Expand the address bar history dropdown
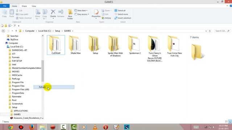This screenshot has height=130, width=232. coord(206,31)
